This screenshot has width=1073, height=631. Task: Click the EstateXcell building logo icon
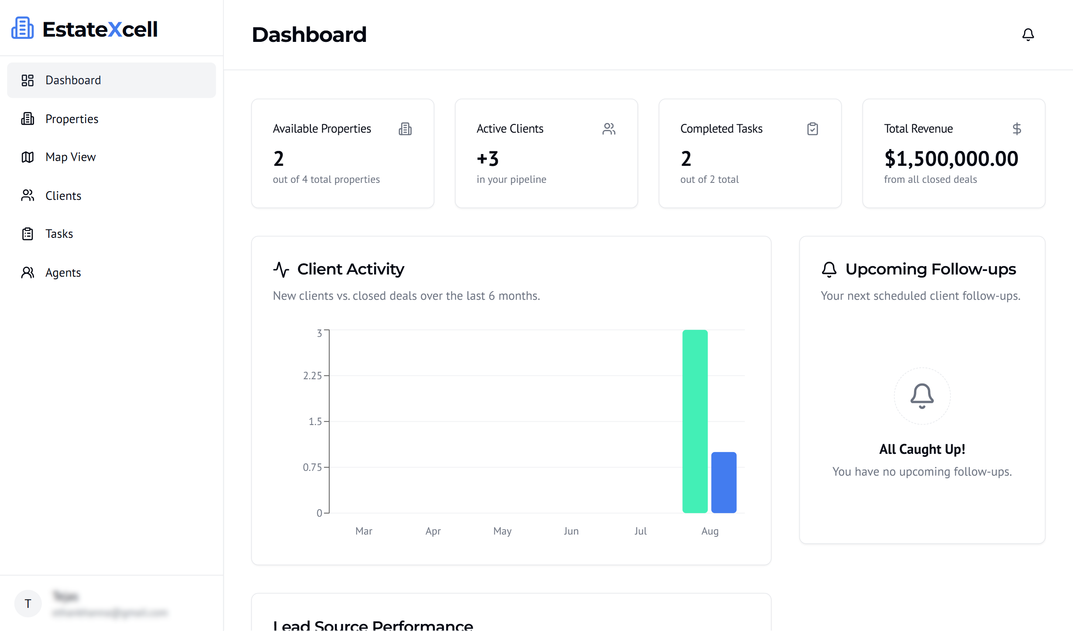pyautogui.click(x=23, y=28)
